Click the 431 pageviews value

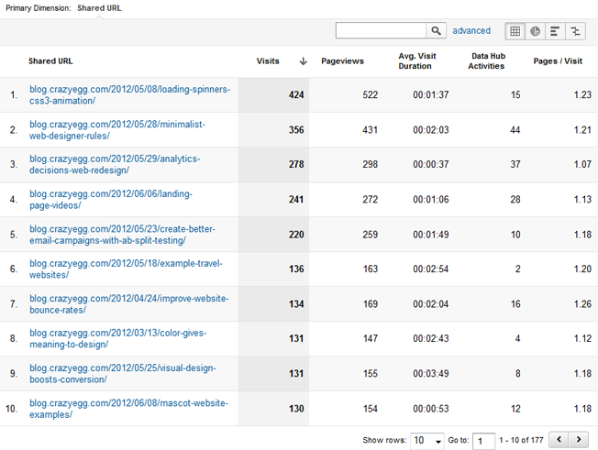coord(370,130)
